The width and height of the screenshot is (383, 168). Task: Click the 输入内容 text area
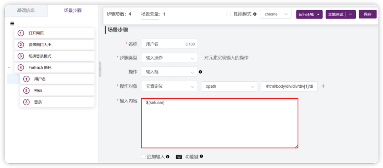coord(220,123)
